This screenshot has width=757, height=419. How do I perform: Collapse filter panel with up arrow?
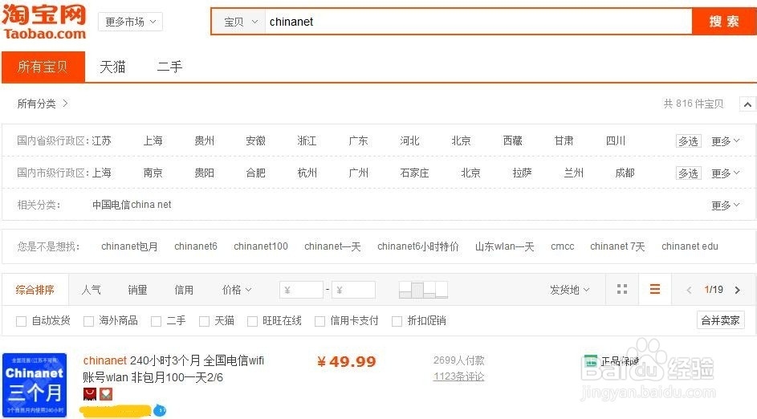[747, 104]
